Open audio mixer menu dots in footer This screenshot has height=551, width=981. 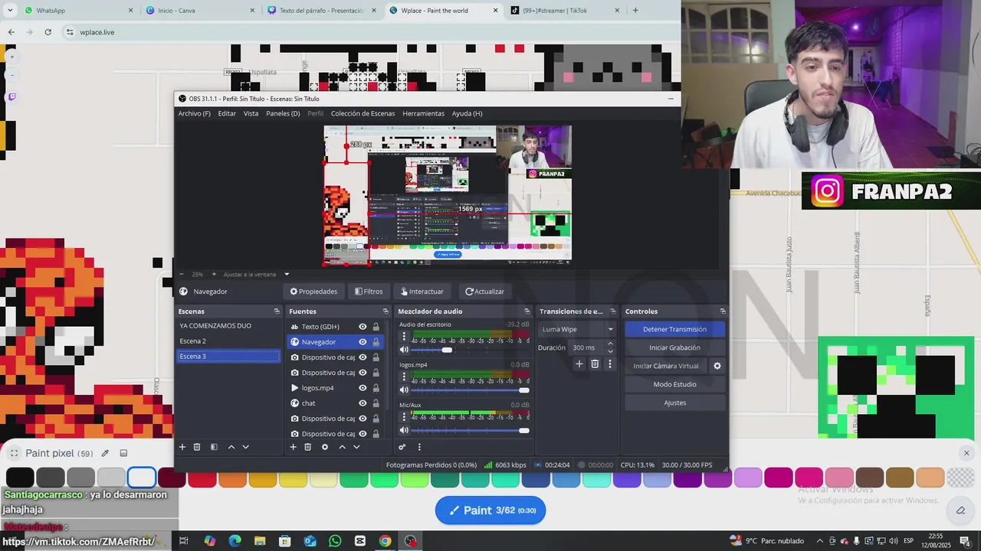tap(419, 447)
